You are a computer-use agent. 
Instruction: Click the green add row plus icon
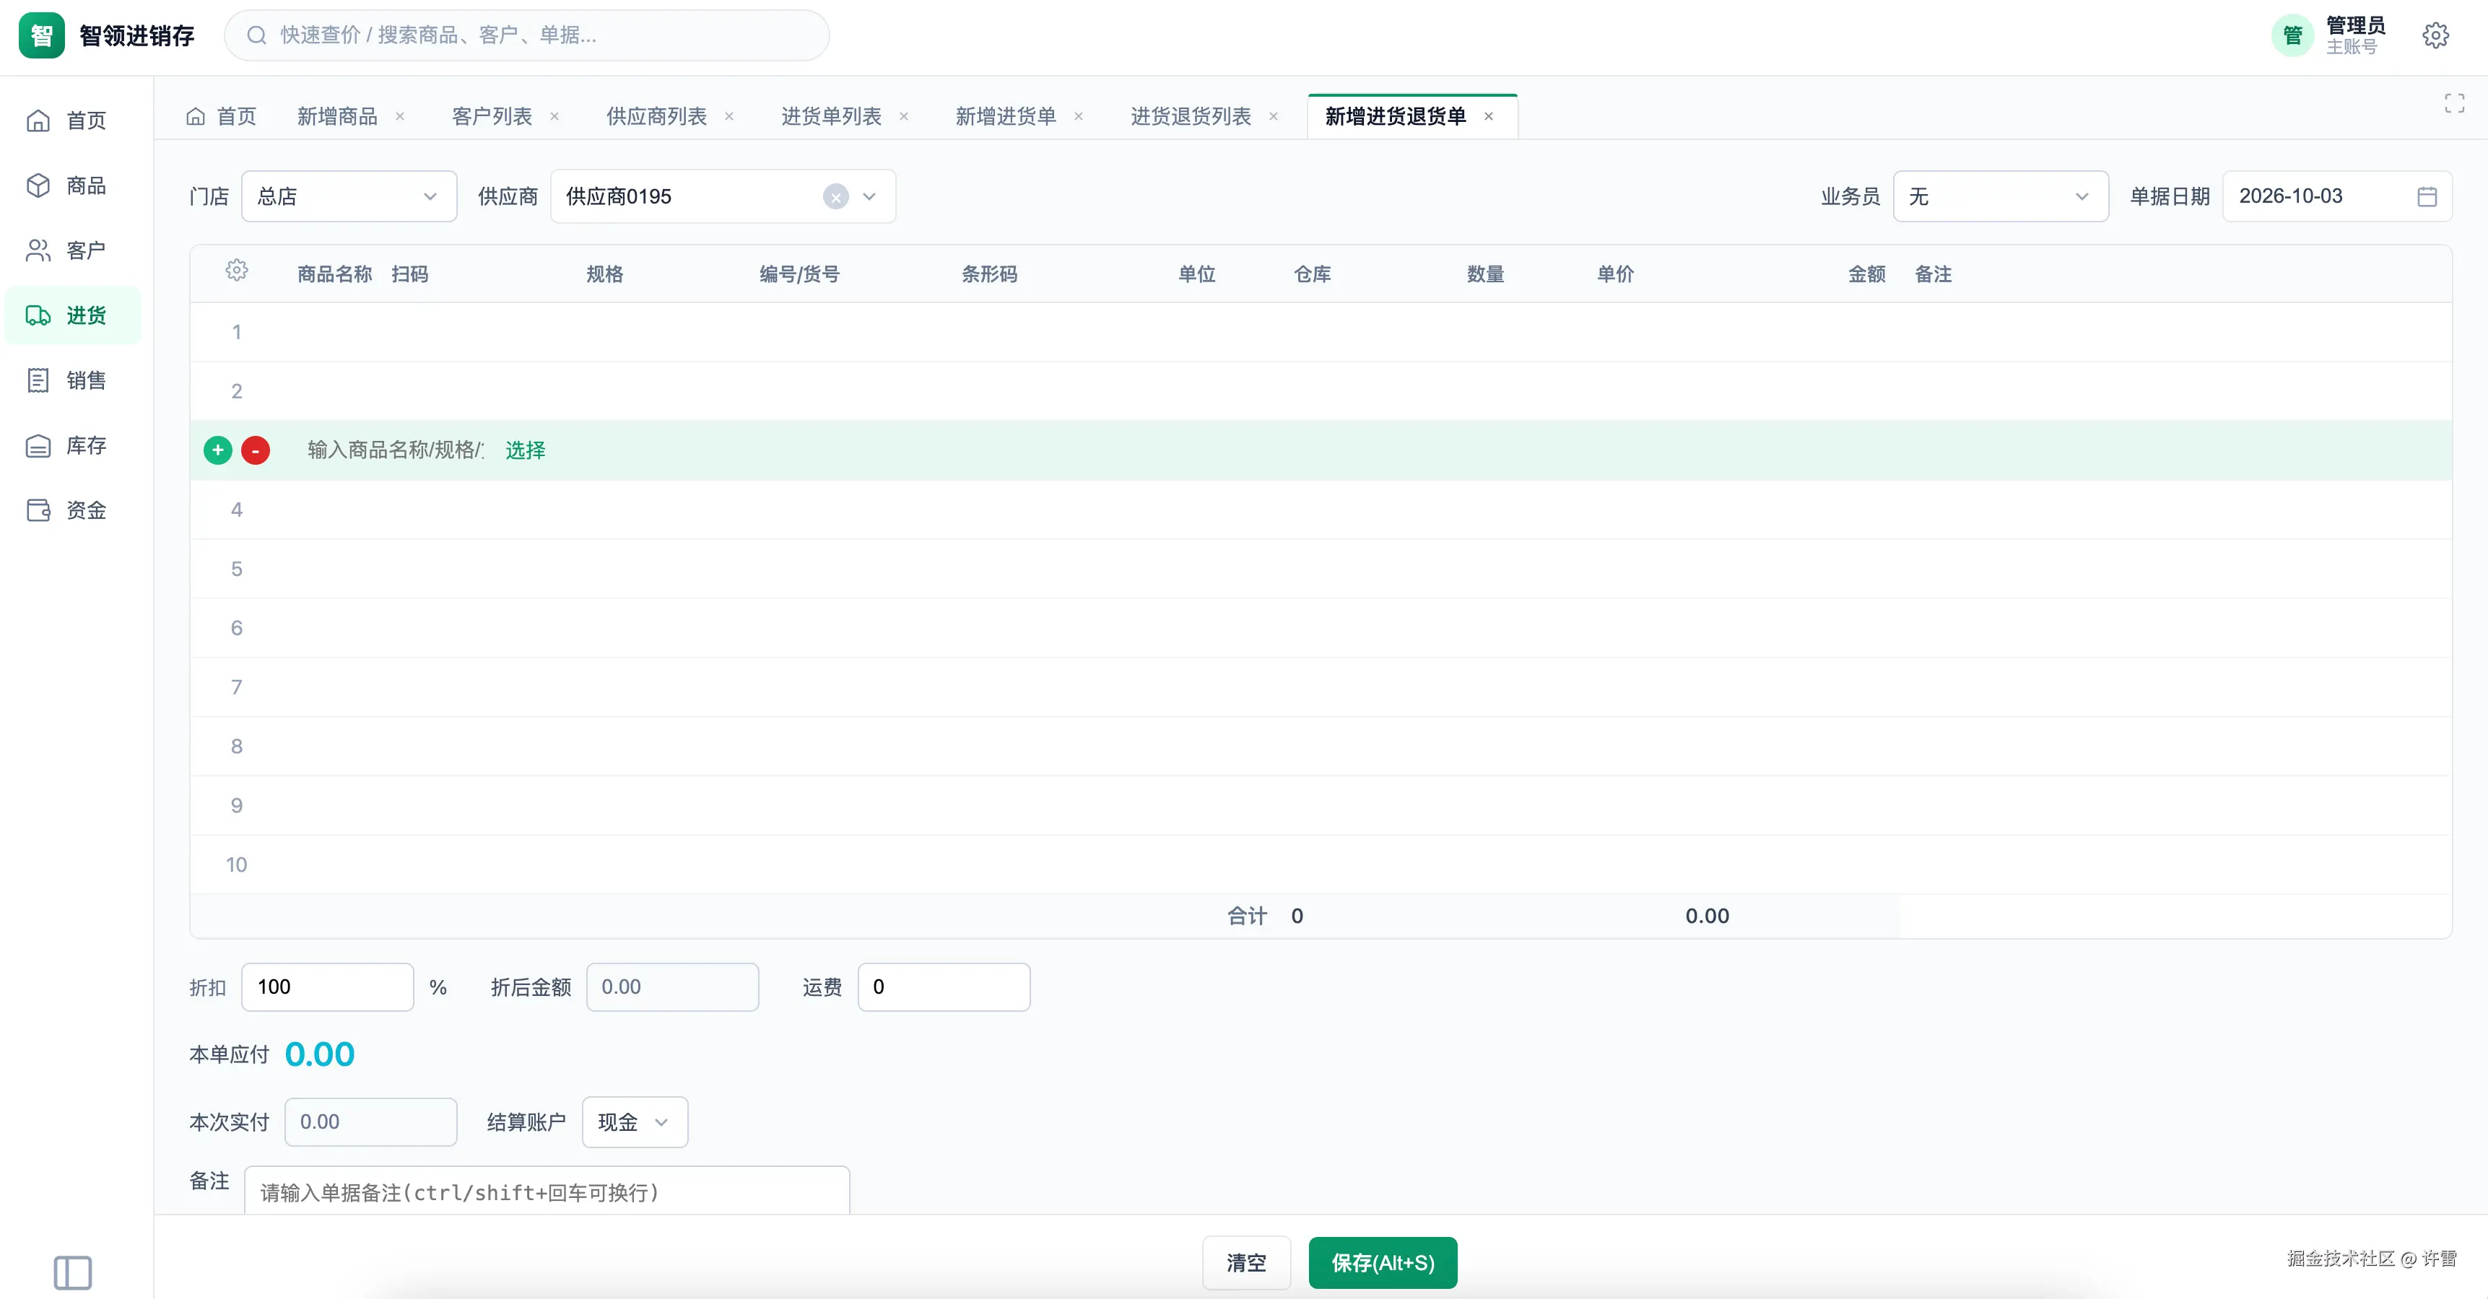click(x=218, y=450)
